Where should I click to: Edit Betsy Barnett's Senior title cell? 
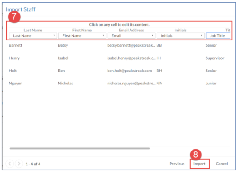point(211,45)
